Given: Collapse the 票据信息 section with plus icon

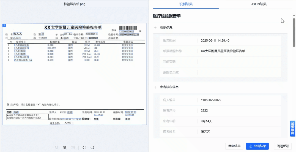Looking at the screenshot, I should (x=155, y=28).
